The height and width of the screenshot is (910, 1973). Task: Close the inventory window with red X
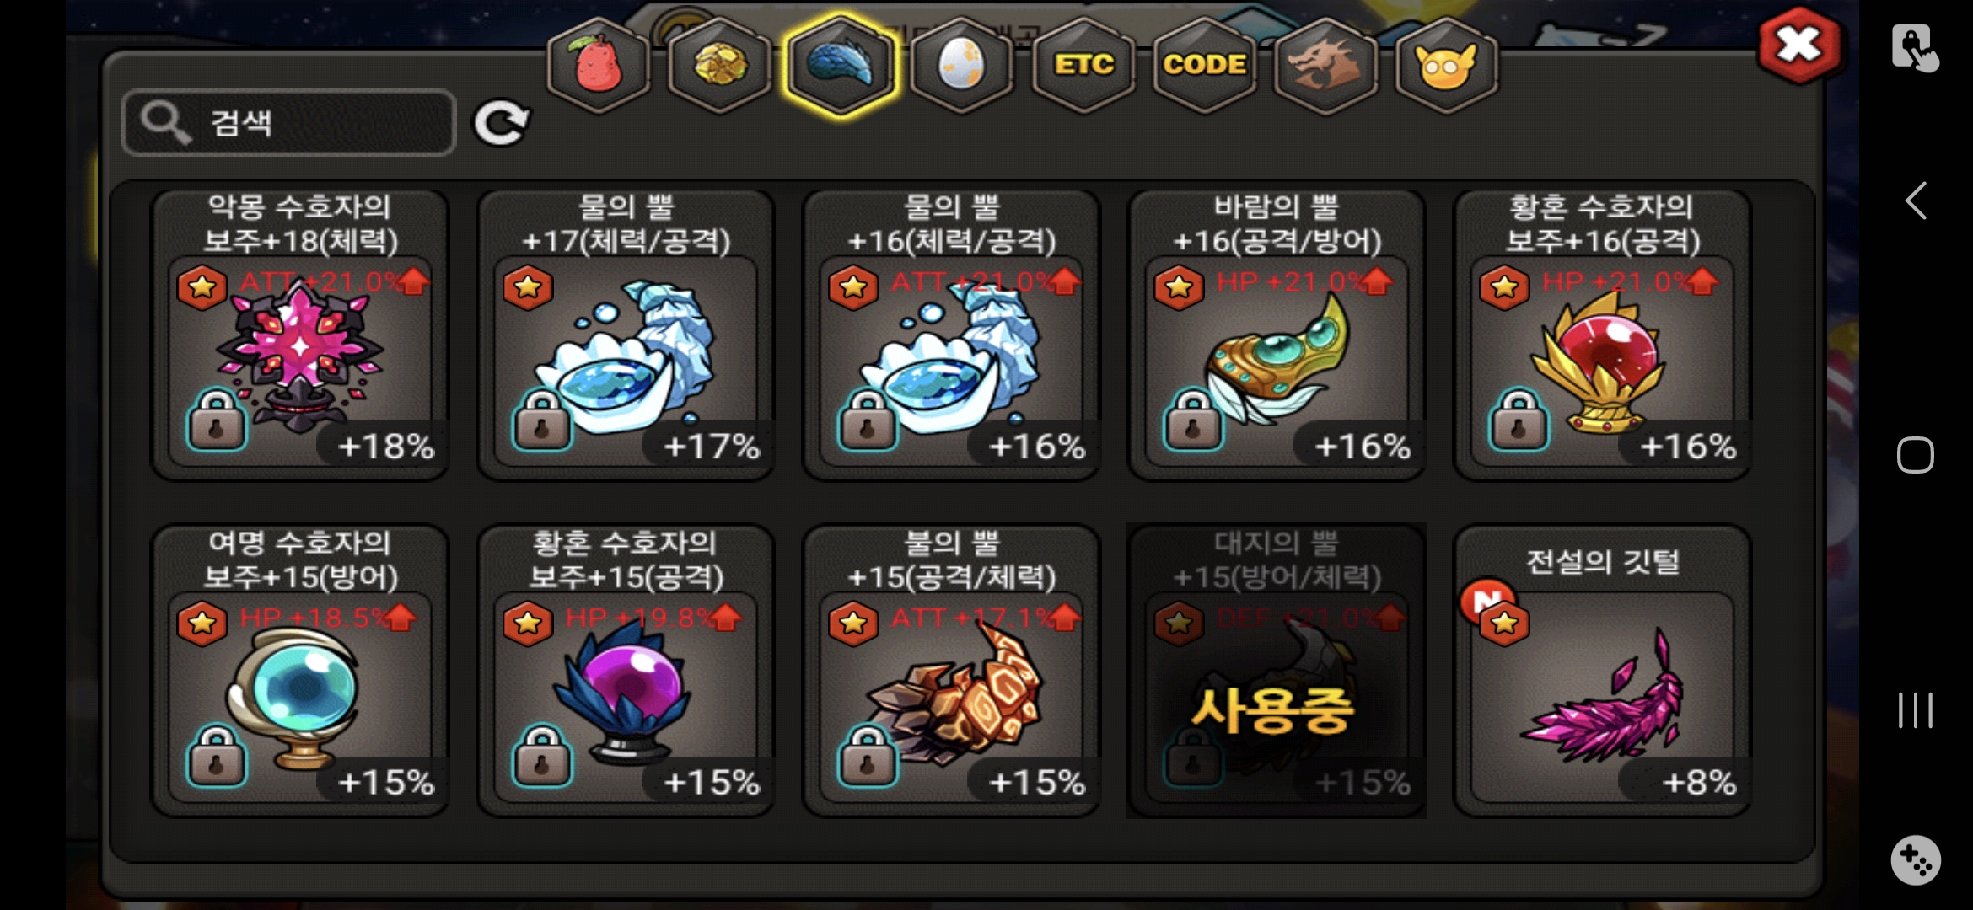1798,45
